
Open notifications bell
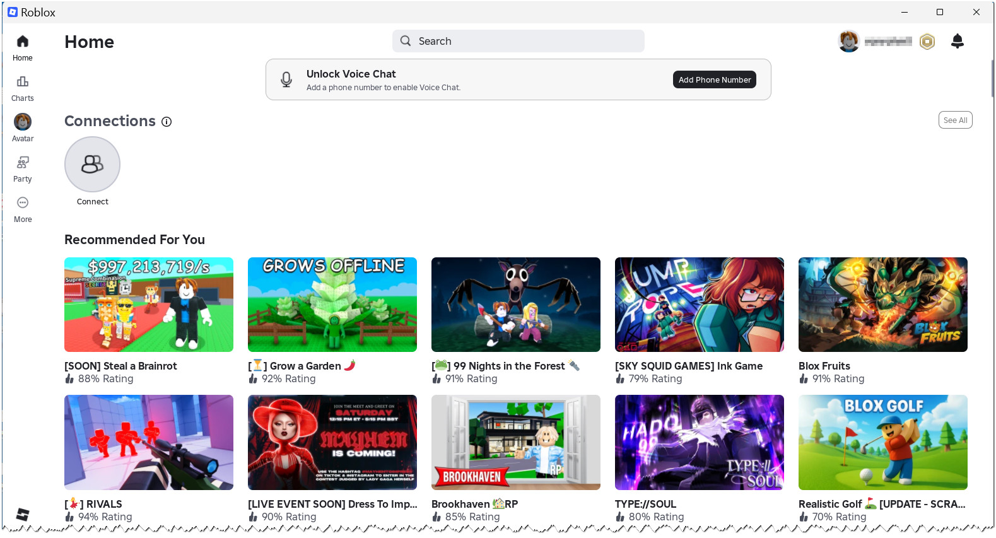957,42
